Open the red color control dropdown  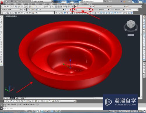pyautogui.click(x=82, y=10)
